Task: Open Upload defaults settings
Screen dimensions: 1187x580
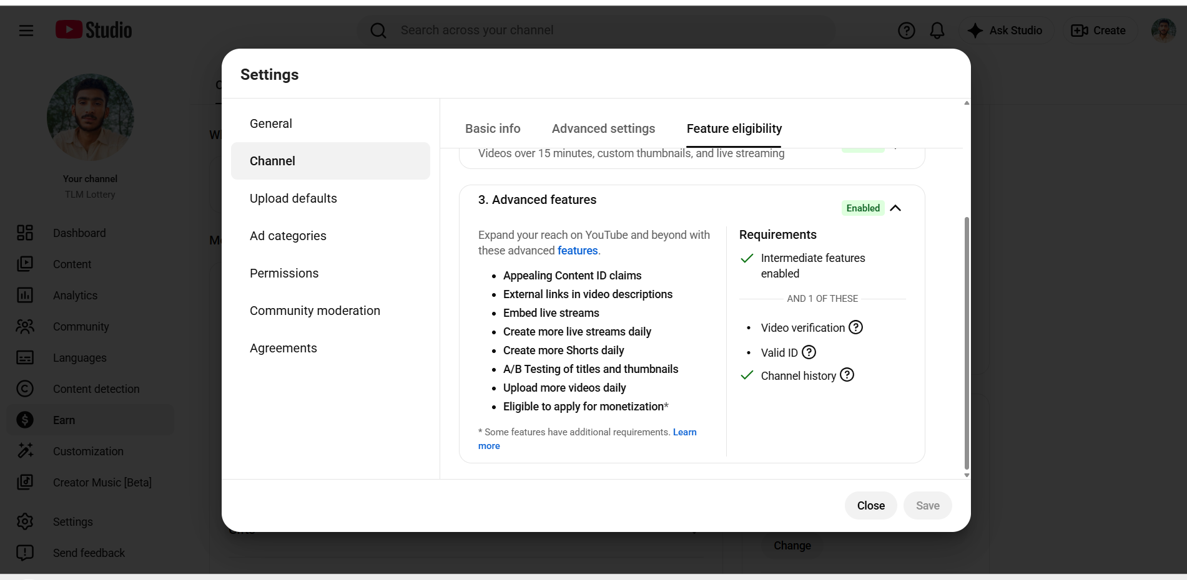Action: pos(330,198)
